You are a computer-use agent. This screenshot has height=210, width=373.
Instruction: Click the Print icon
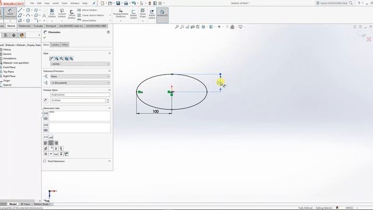tap(126, 3)
